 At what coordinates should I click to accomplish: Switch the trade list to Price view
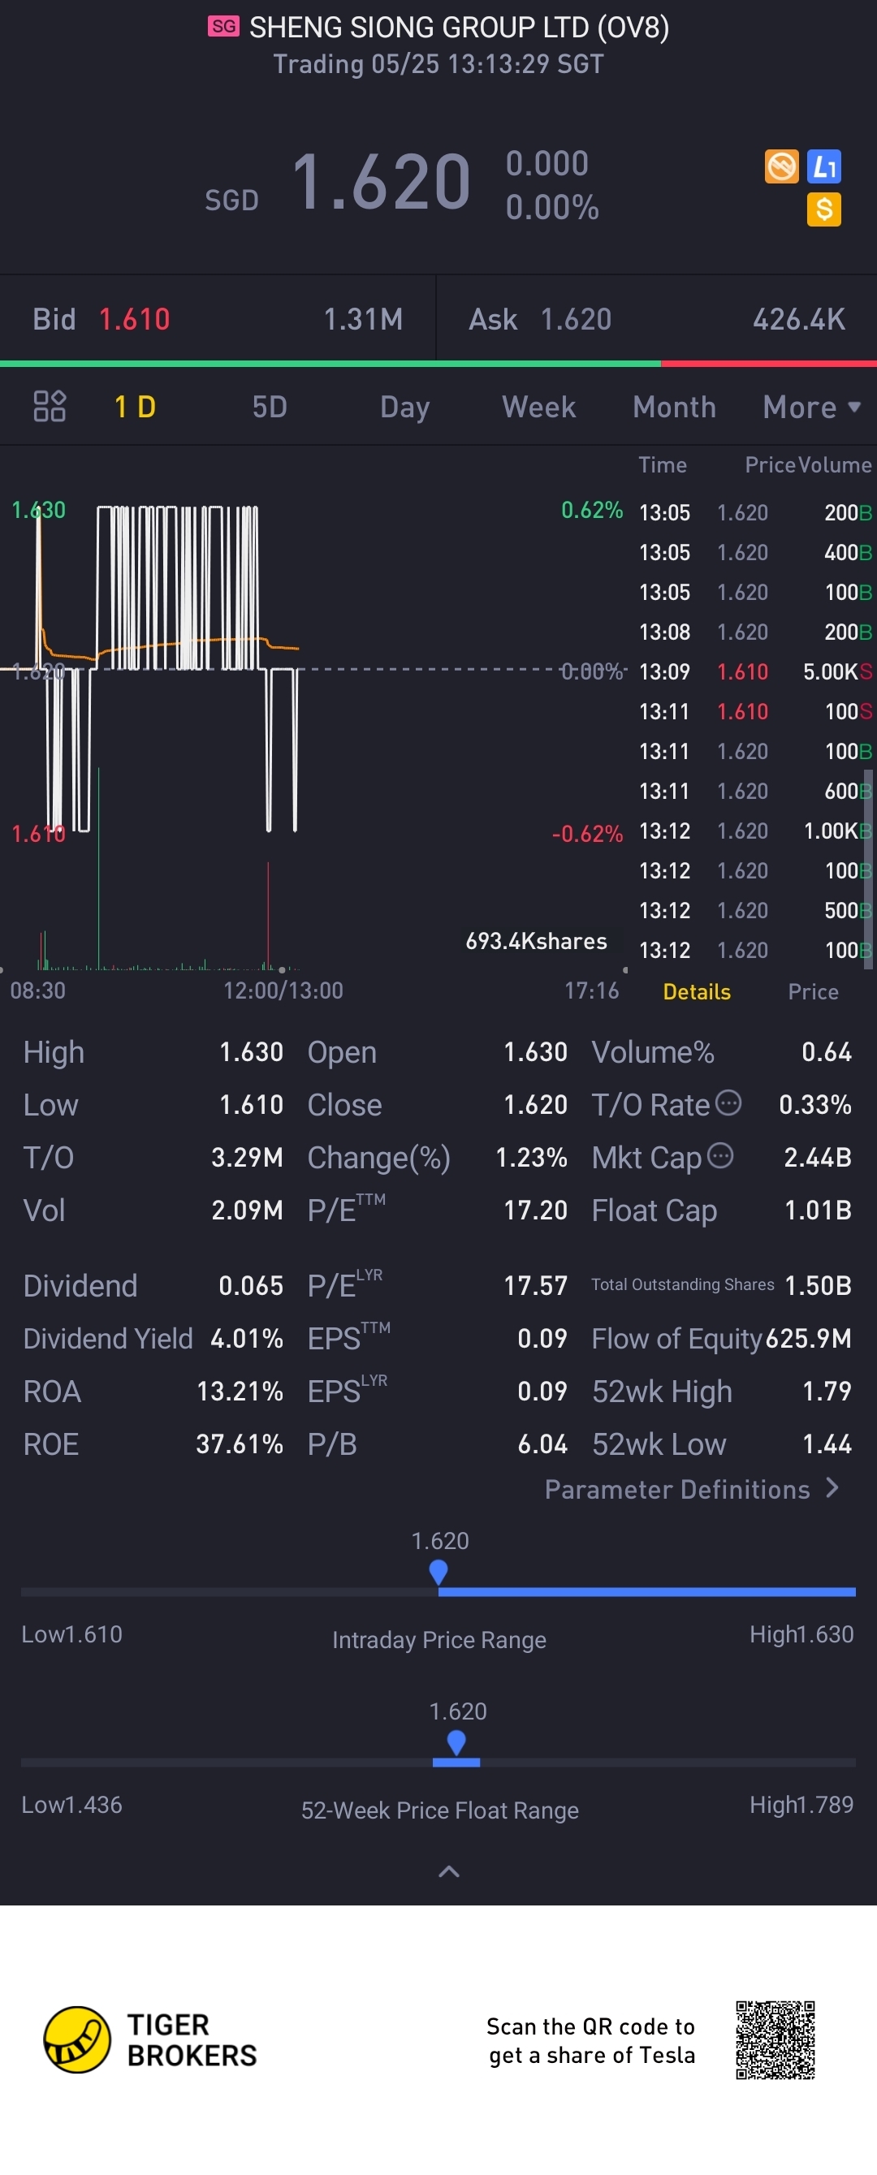point(813,991)
